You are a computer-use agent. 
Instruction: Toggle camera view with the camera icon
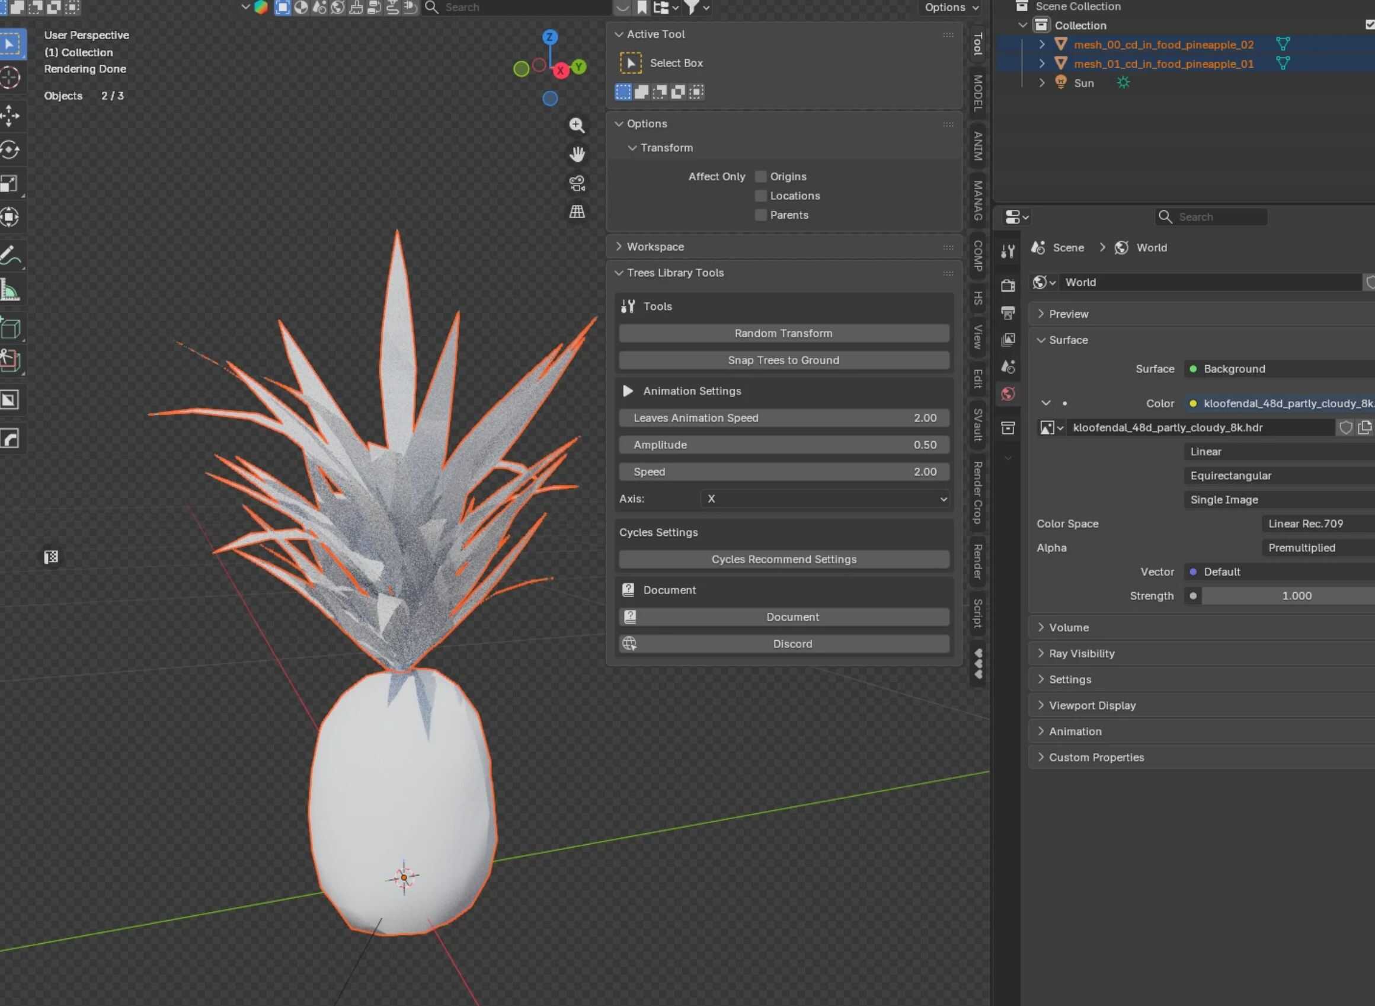pyautogui.click(x=577, y=183)
